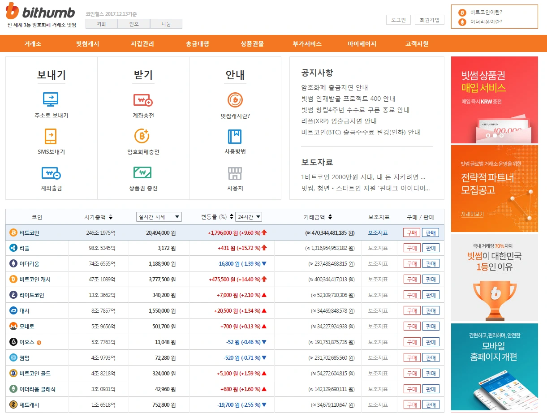Click the 비트코인 캐시 coin icon
This screenshot has height=413, width=547.
click(x=13, y=279)
